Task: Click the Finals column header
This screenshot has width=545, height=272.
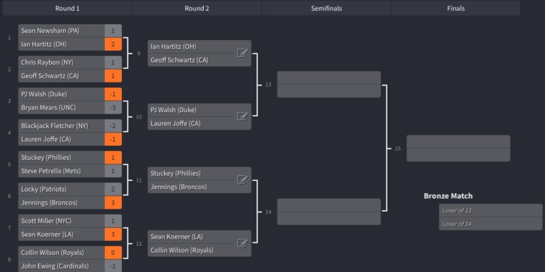Action: click(x=456, y=8)
